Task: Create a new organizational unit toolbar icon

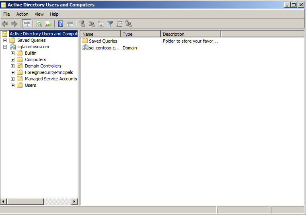Action: point(101,24)
